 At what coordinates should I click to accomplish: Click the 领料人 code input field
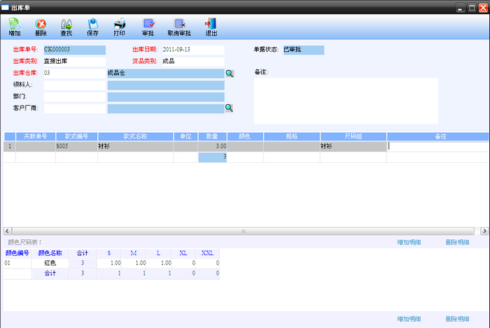click(x=73, y=85)
